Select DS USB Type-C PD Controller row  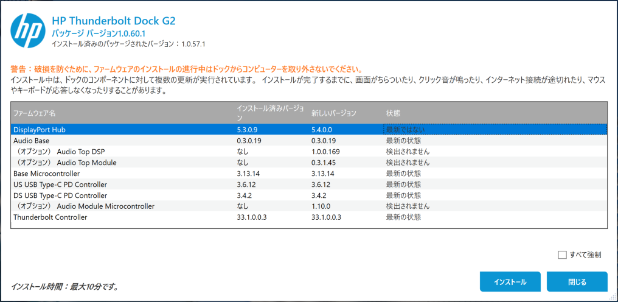pyautogui.click(x=308, y=195)
